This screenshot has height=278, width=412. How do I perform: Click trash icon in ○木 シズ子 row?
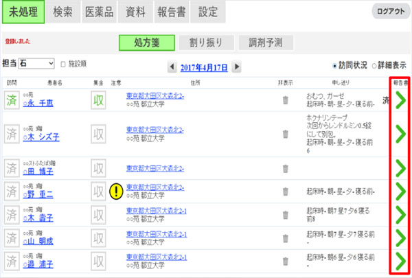286,131
